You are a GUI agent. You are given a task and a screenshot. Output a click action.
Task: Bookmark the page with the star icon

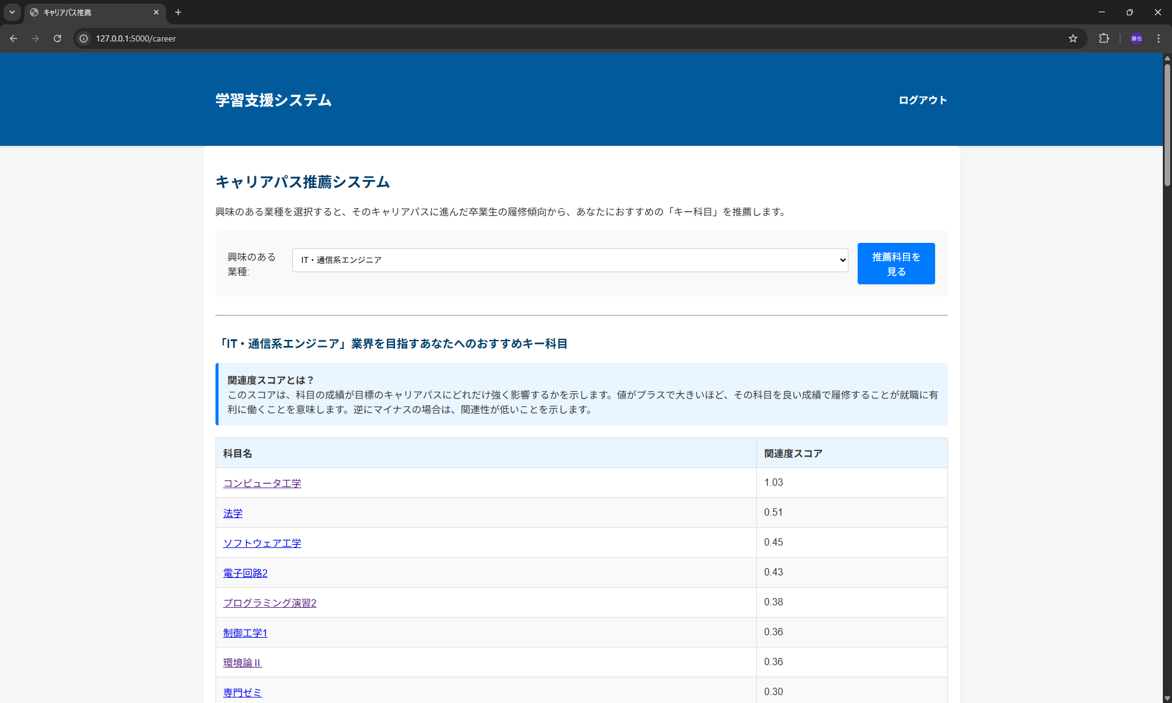point(1073,38)
